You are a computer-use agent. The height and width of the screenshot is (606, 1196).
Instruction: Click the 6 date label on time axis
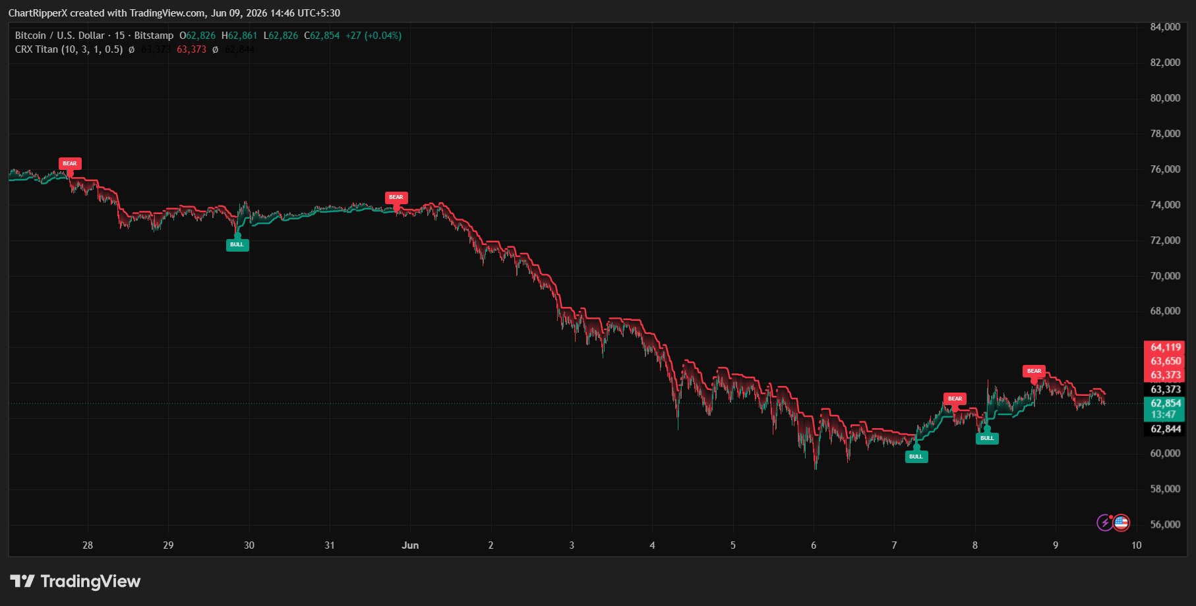point(814,545)
